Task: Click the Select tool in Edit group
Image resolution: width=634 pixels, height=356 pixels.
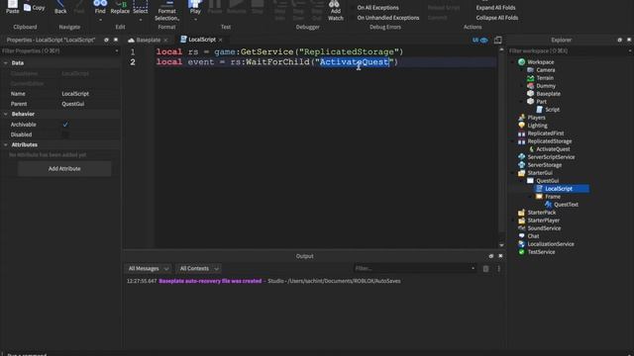Action: [141, 7]
